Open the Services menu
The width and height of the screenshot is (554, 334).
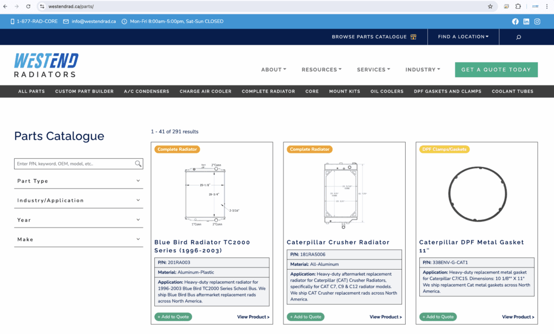(374, 70)
